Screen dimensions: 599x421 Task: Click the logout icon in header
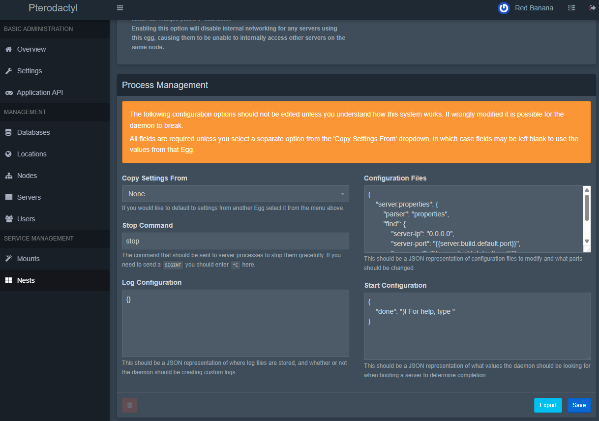point(592,8)
